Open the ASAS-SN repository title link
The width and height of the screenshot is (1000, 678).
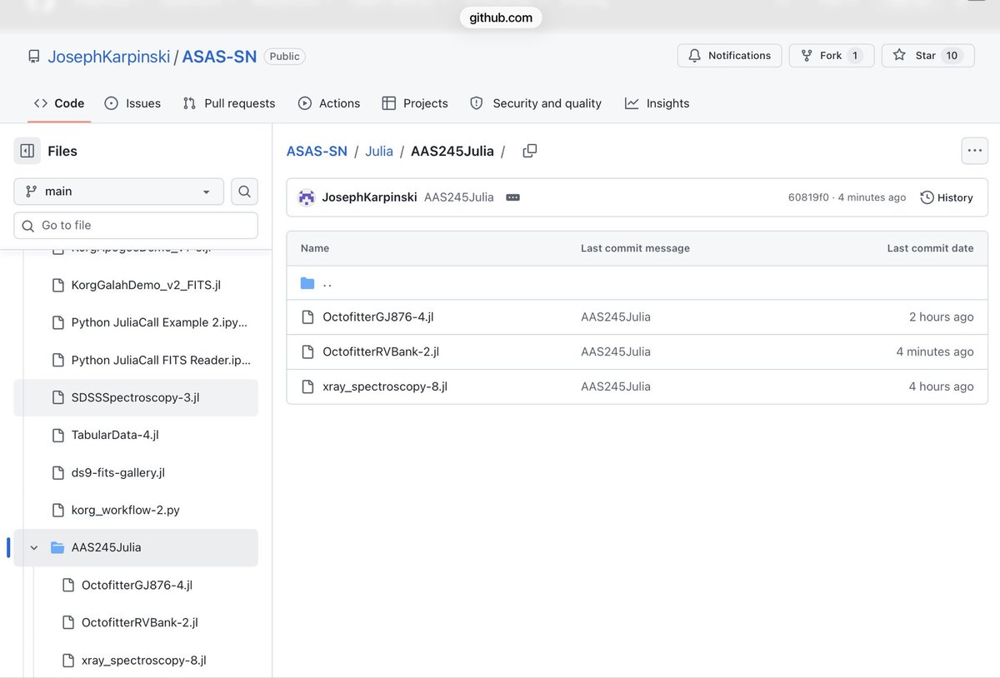point(219,57)
